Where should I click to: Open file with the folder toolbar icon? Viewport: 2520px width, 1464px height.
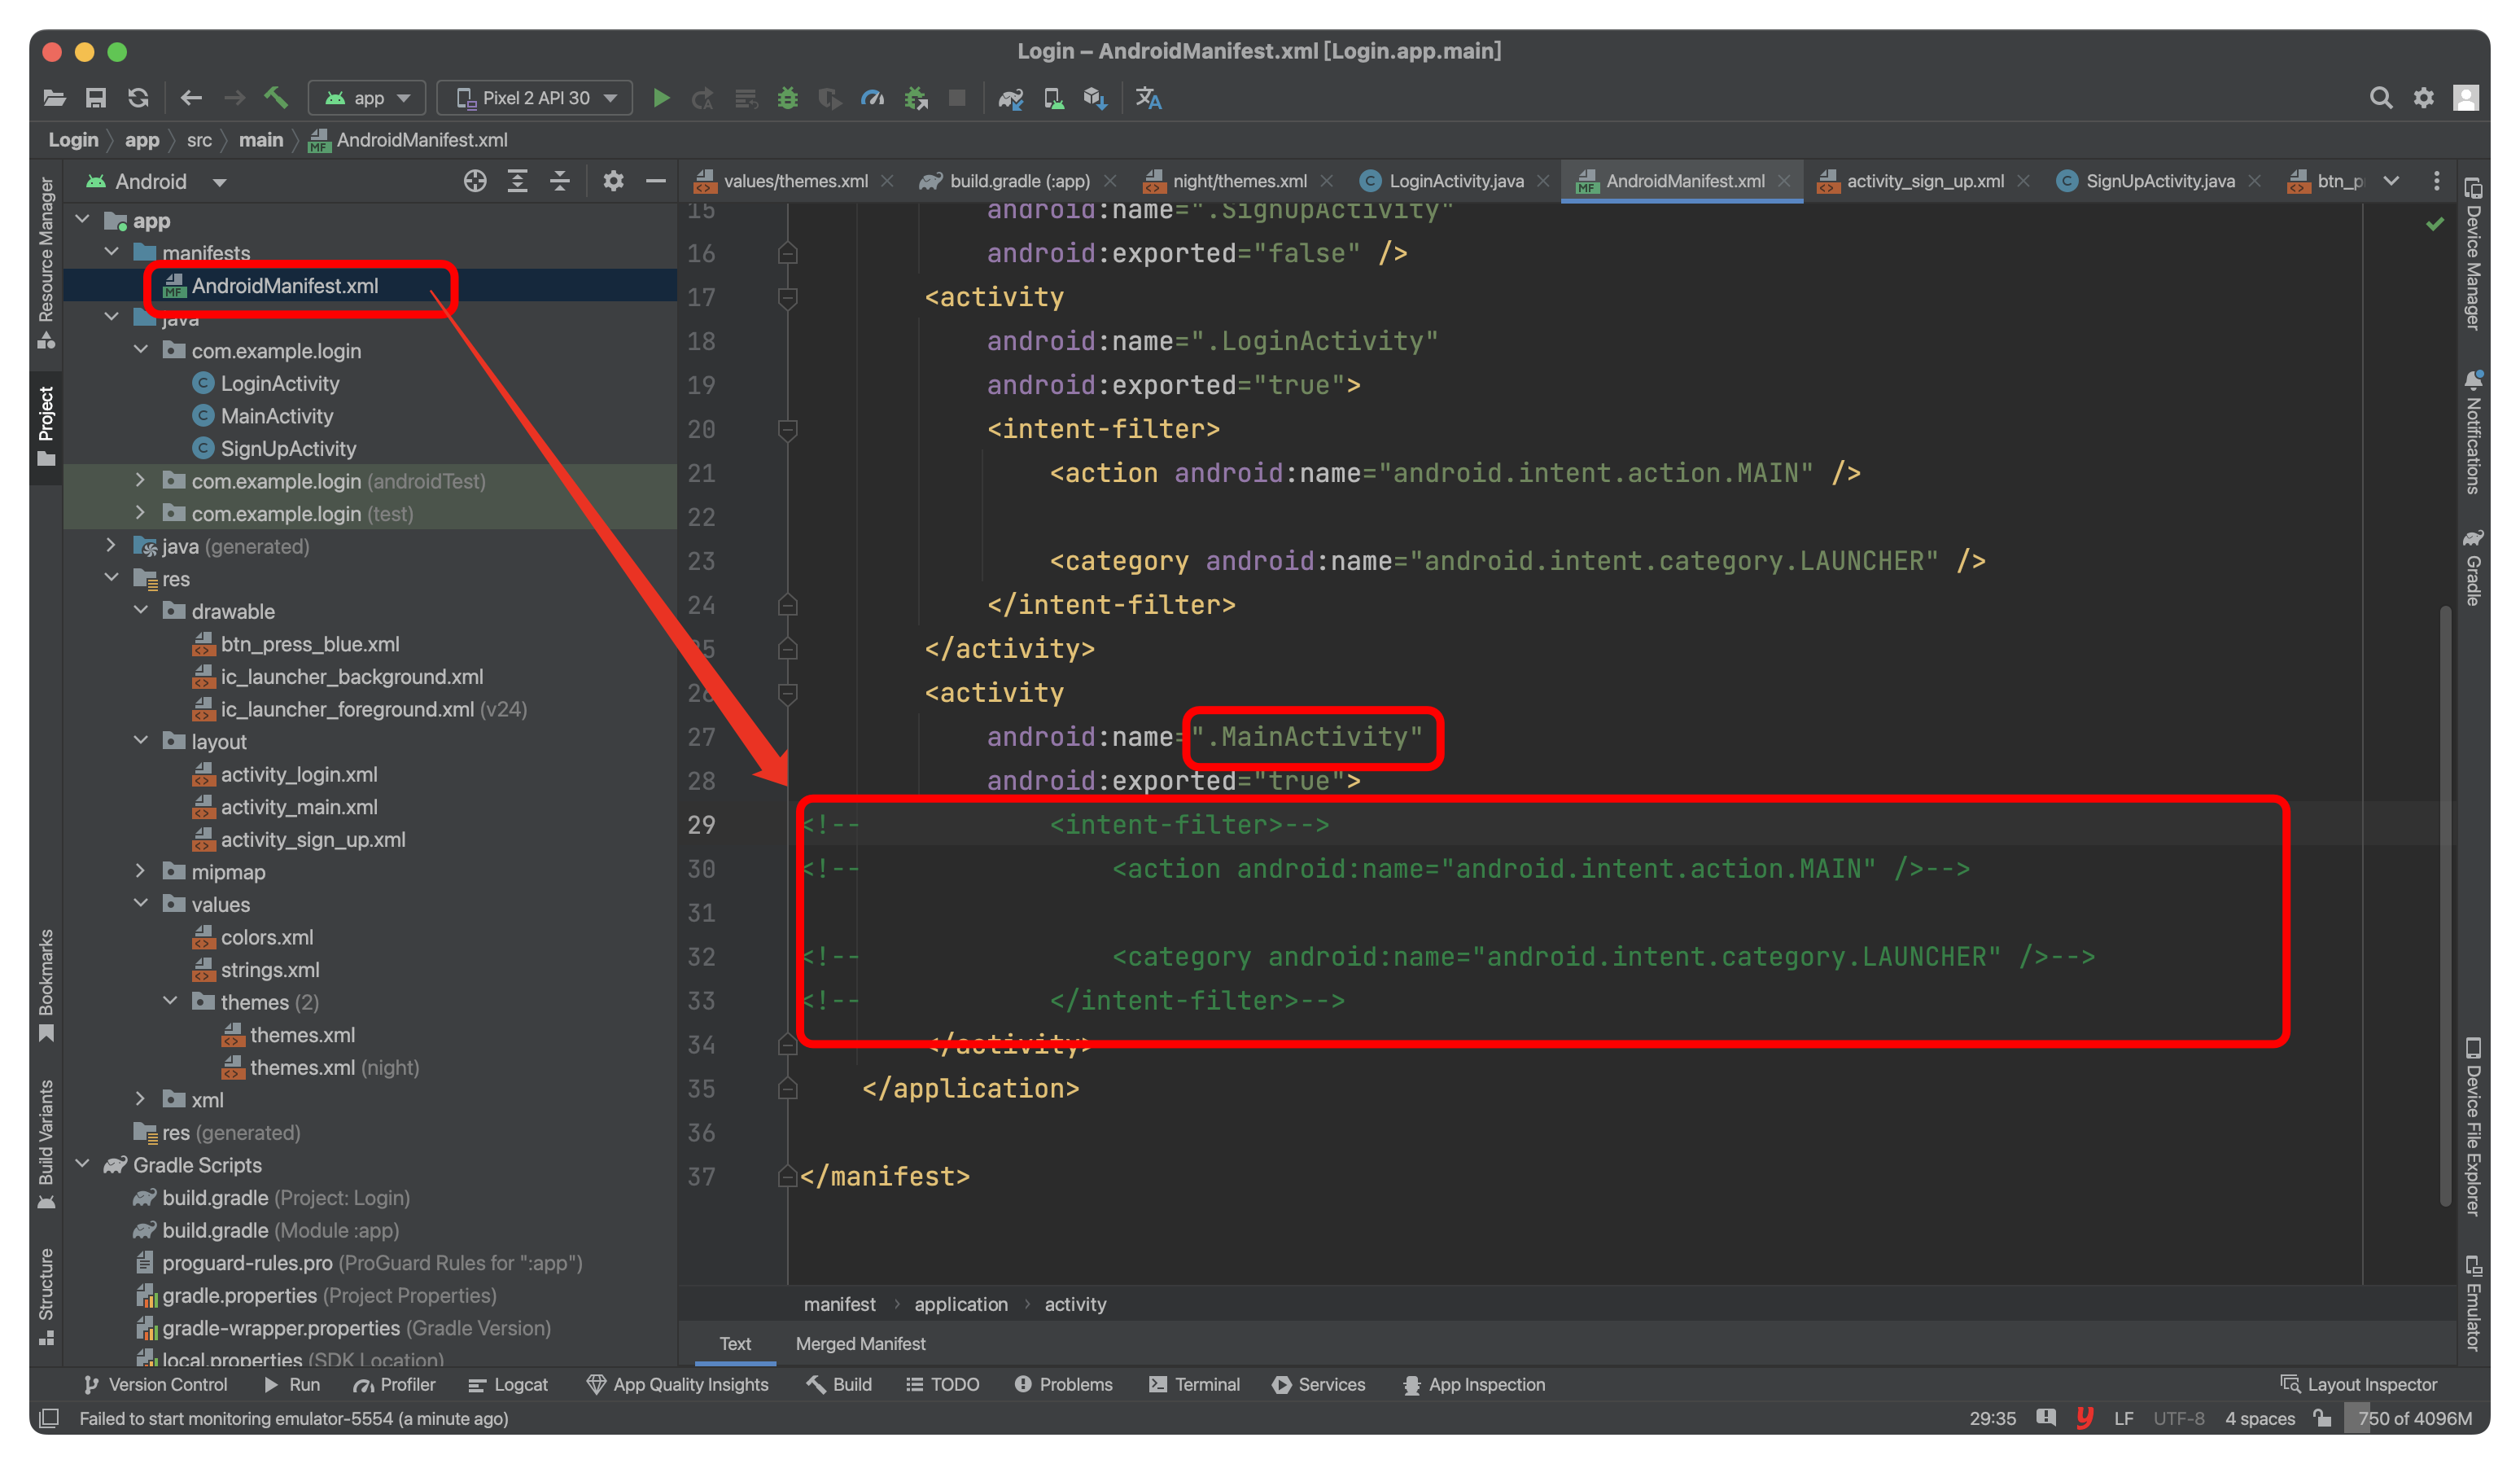[54, 98]
